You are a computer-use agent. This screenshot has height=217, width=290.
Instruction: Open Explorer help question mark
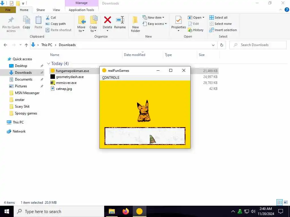[287, 10]
